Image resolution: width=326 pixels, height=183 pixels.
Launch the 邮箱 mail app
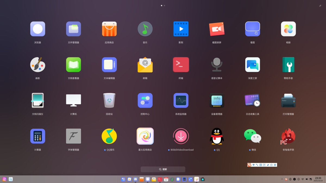pyautogui.click(x=145, y=65)
